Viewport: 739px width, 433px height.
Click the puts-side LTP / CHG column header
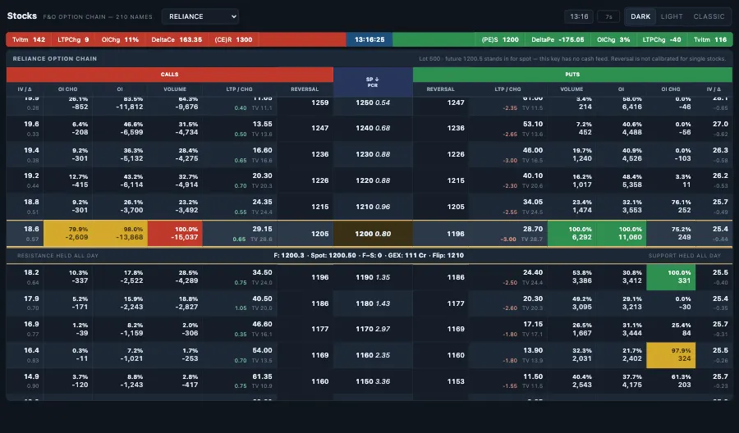pos(507,89)
